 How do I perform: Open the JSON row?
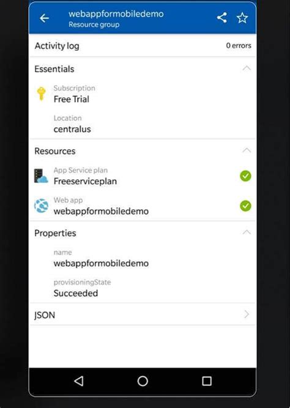point(143,314)
